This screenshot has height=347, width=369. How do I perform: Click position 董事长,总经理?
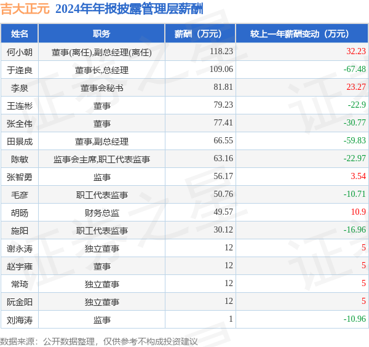(101, 70)
